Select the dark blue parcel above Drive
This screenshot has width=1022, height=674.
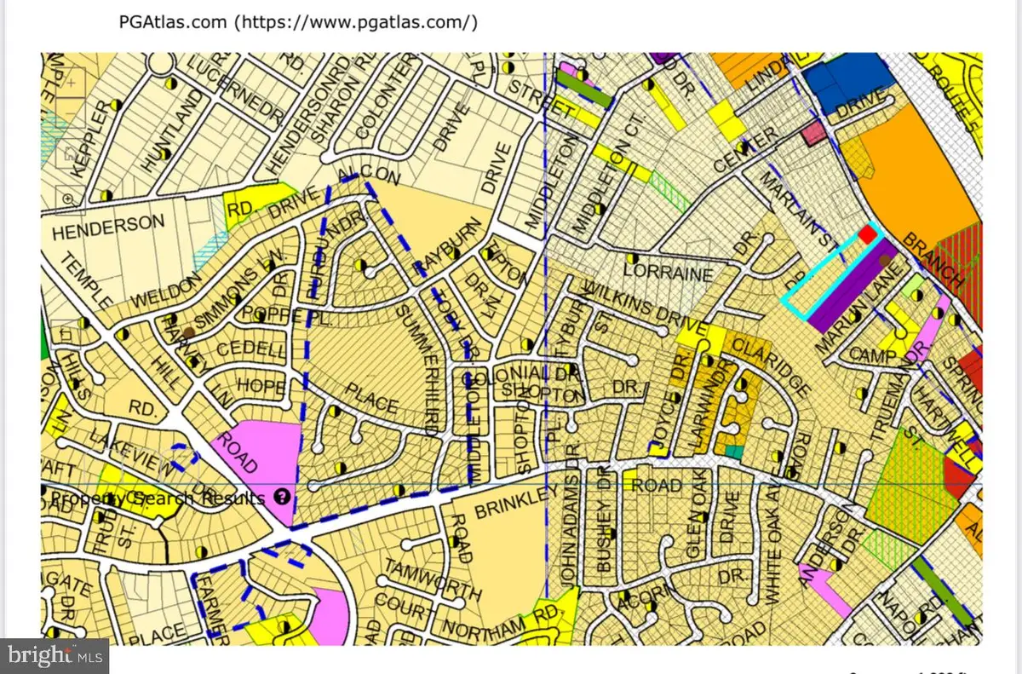(847, 81)
